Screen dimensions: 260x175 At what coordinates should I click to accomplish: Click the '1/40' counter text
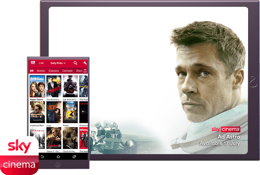coord(41,63)
